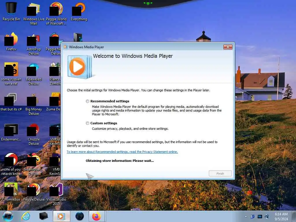Select the Recommended settings radio button
296x222 pixels.
88,101
